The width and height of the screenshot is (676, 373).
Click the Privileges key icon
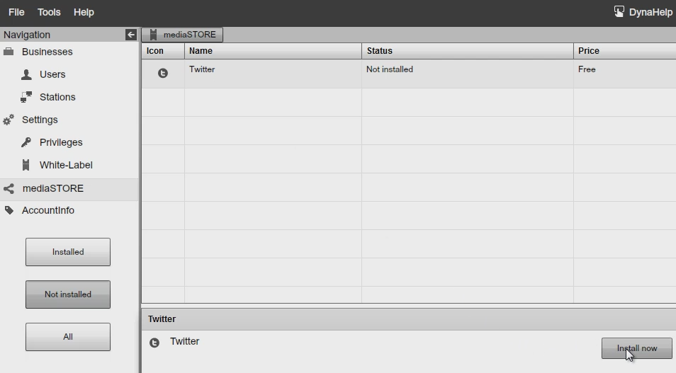[x=26, y=142]
